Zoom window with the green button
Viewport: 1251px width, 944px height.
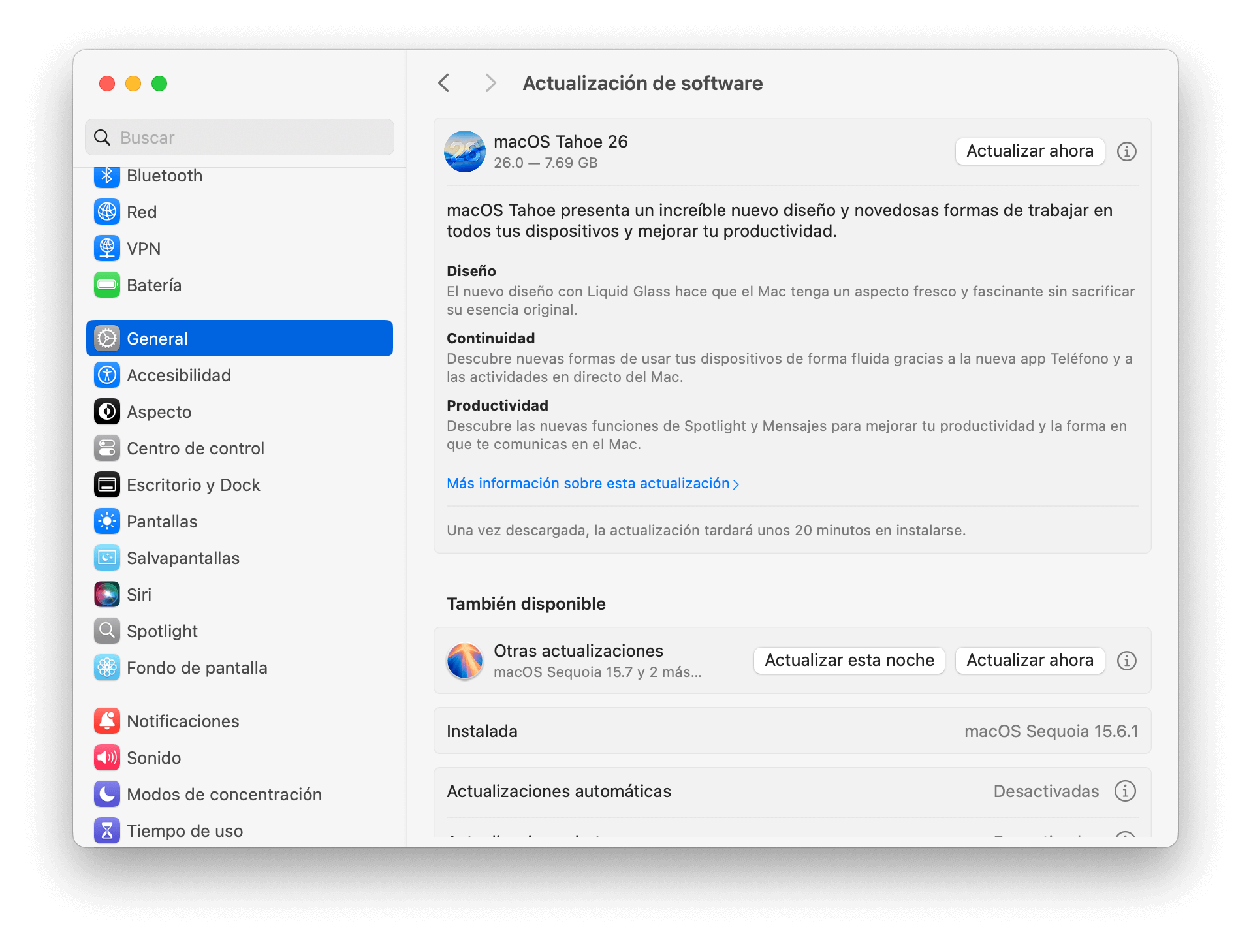(x=159, y=84)
